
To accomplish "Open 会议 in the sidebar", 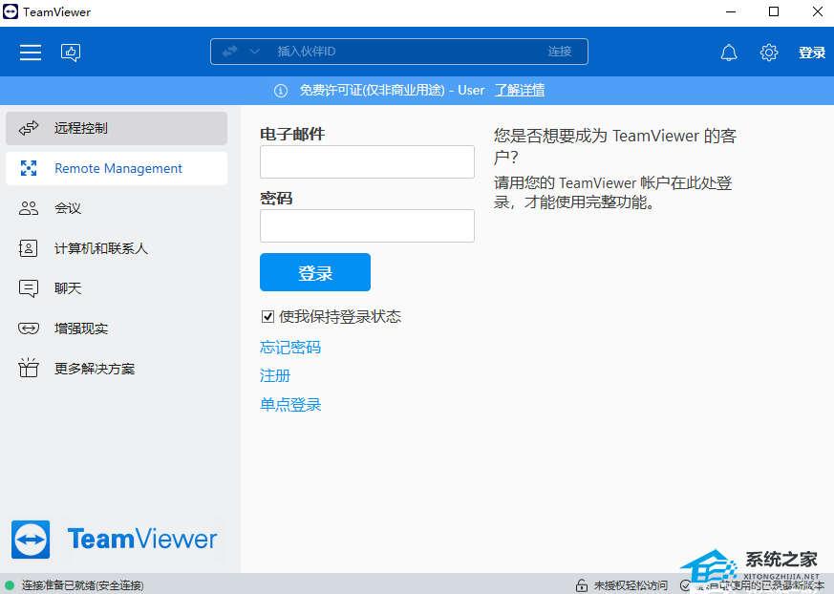I will click(x=117, y=208).
